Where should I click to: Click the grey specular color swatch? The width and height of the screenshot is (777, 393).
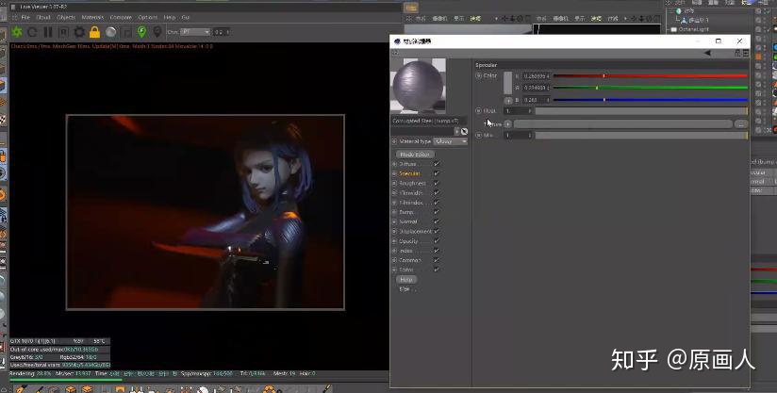point(508,83)
